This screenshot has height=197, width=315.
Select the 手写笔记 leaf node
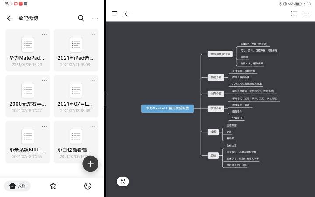tap(255, 98)
